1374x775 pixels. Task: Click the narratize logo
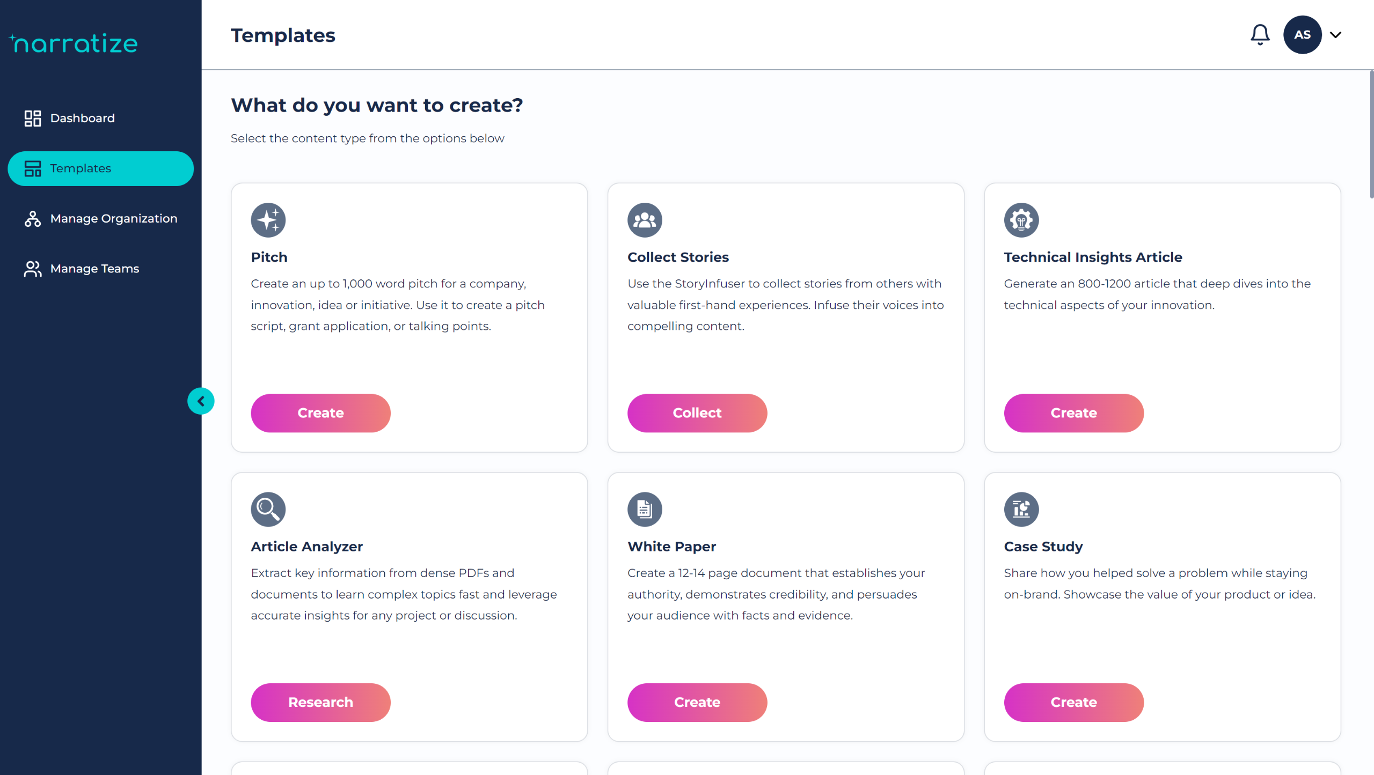click(74, 43)
